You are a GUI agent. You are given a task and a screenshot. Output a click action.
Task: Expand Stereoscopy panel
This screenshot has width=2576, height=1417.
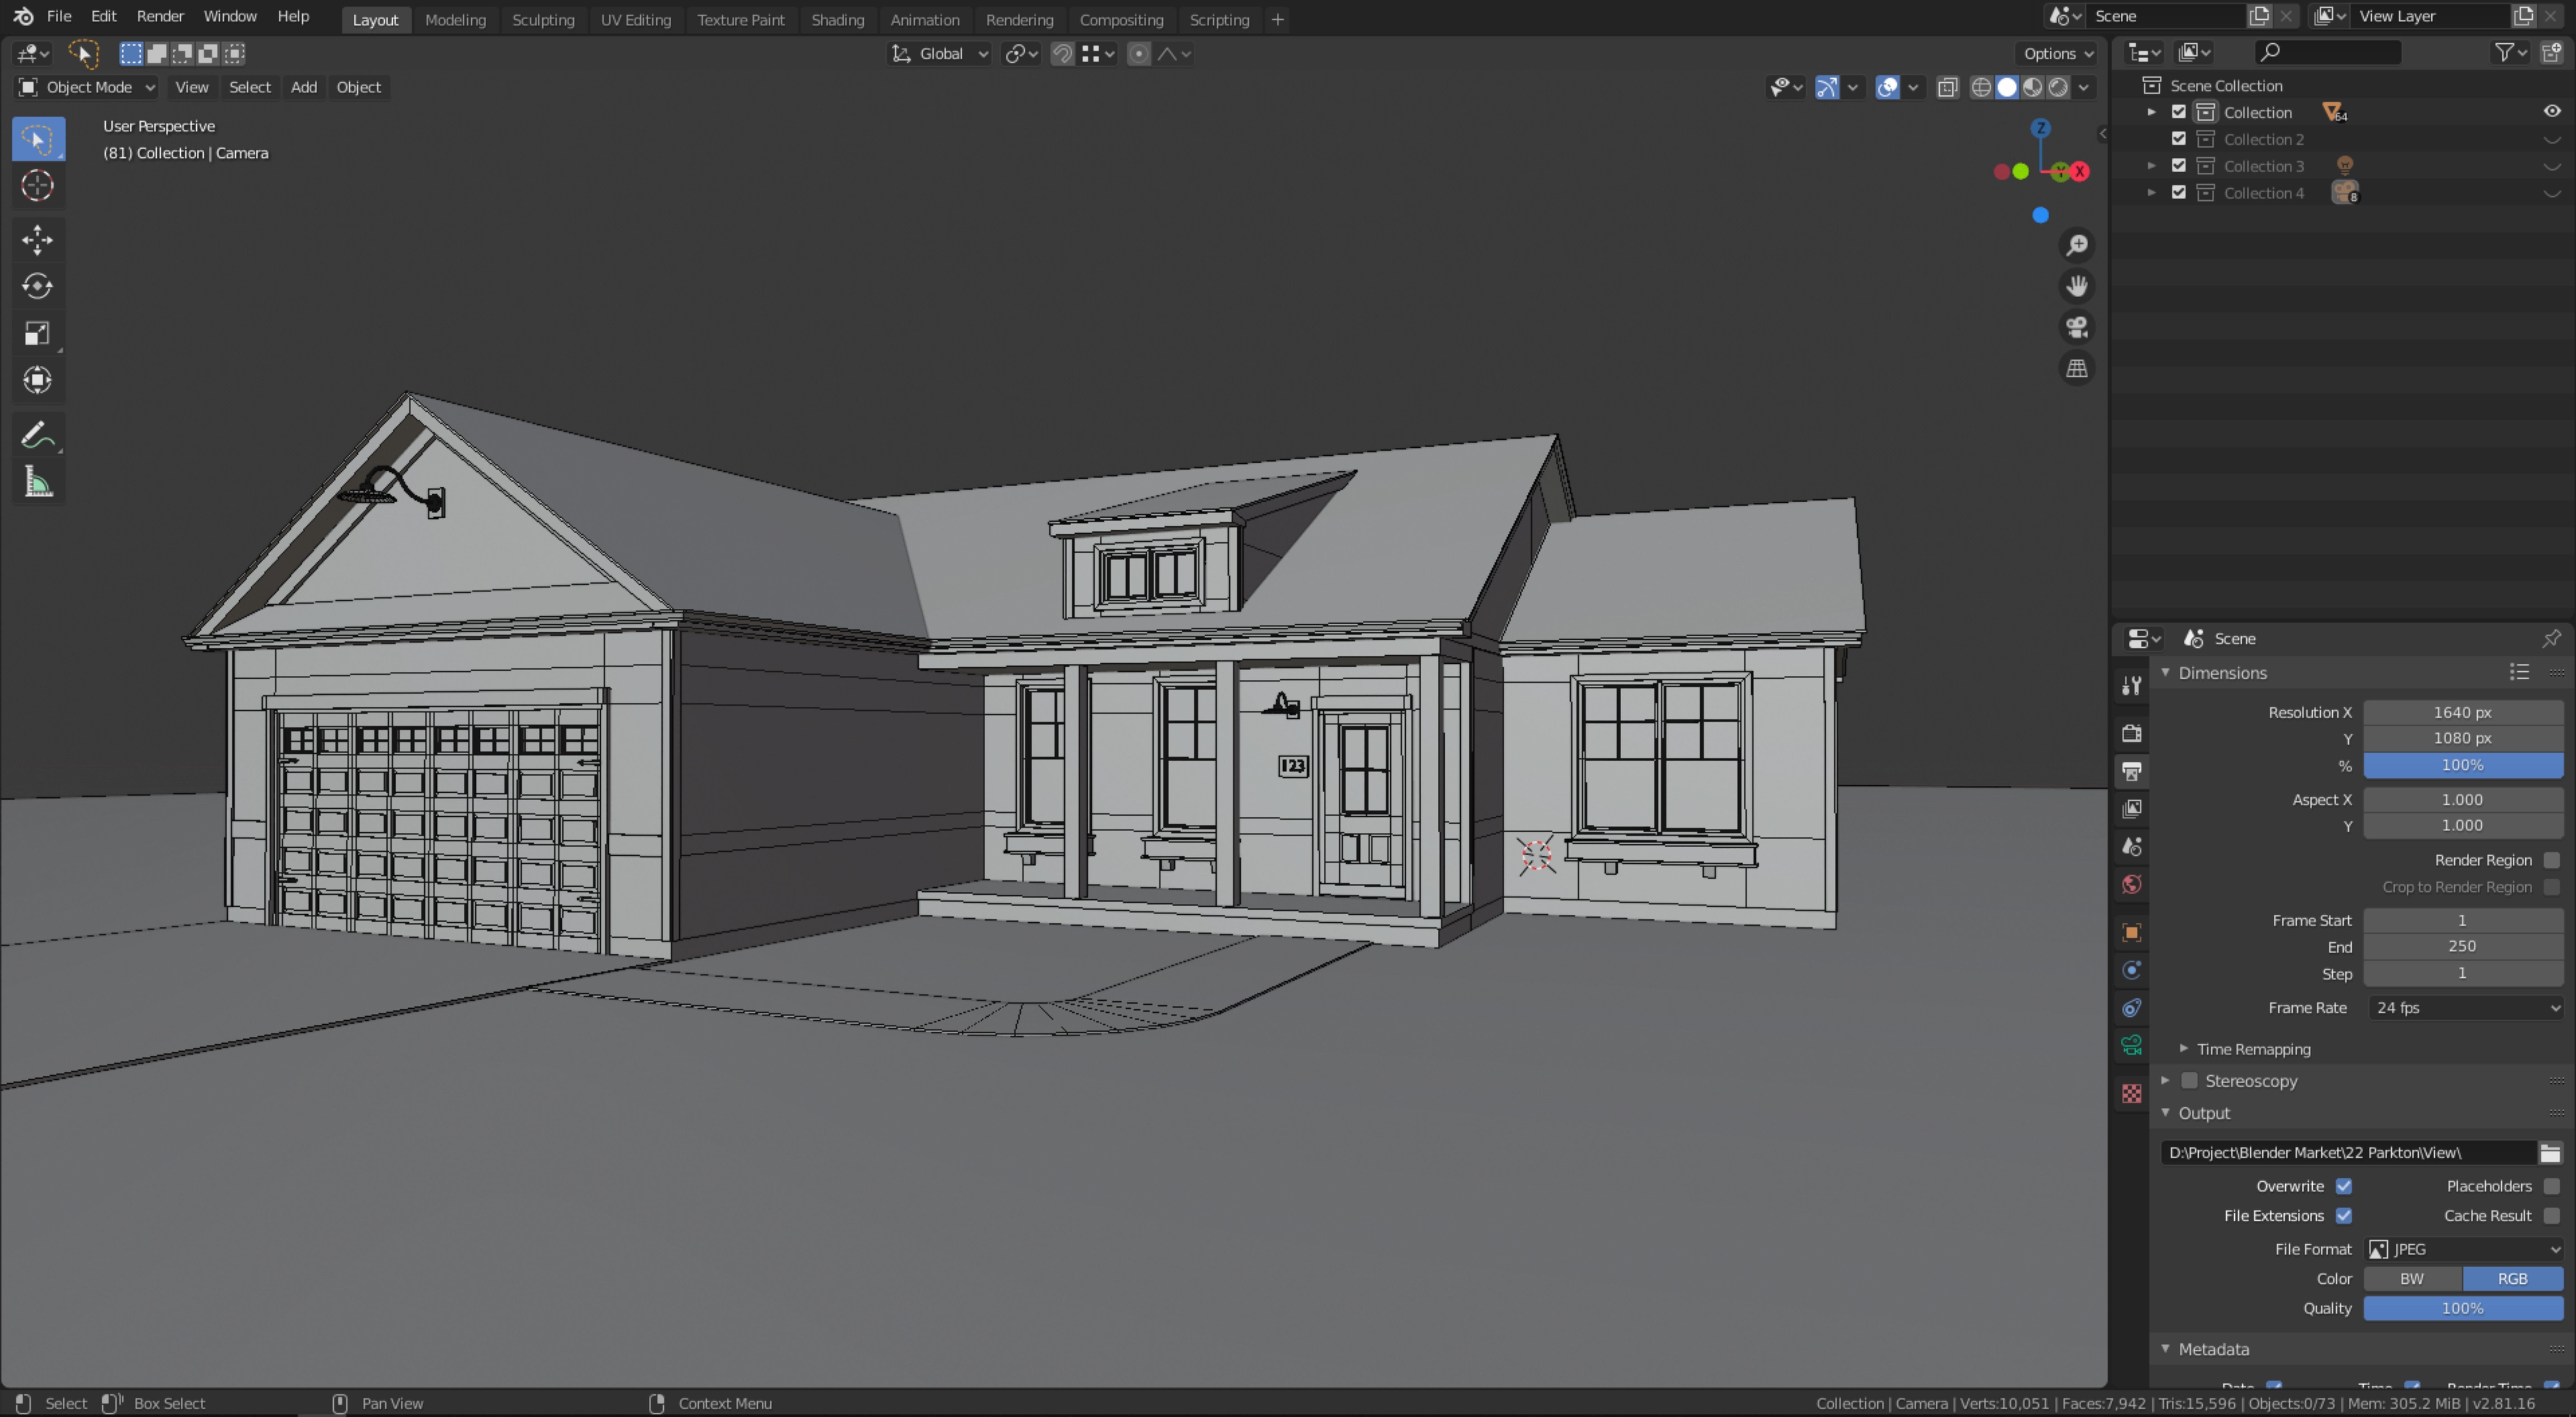2166,1081
